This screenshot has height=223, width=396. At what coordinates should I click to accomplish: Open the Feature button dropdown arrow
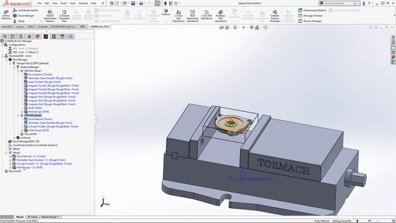click(x=166, y=22)
